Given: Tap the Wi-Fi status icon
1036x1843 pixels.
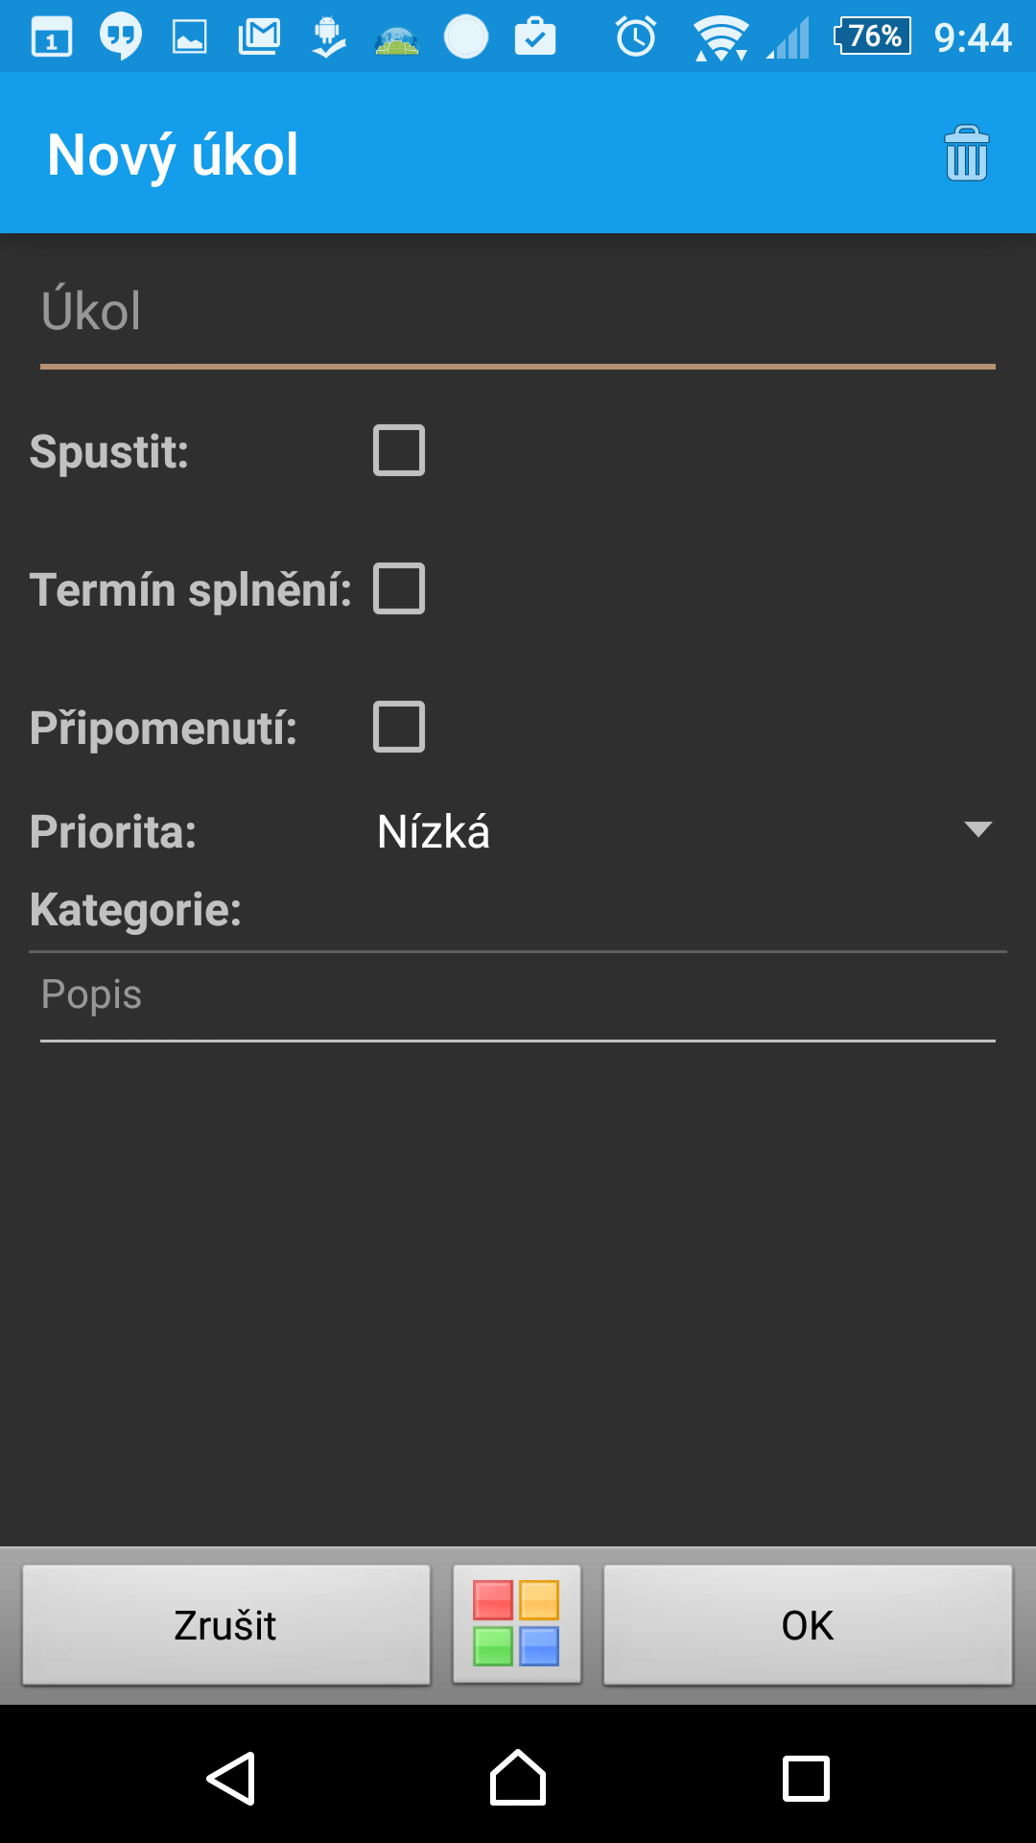Looking at the screenshot, I should tap(720, 38).
